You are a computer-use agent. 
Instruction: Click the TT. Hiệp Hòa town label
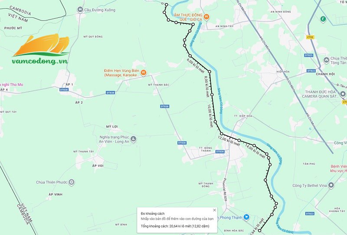pos(243,116)
